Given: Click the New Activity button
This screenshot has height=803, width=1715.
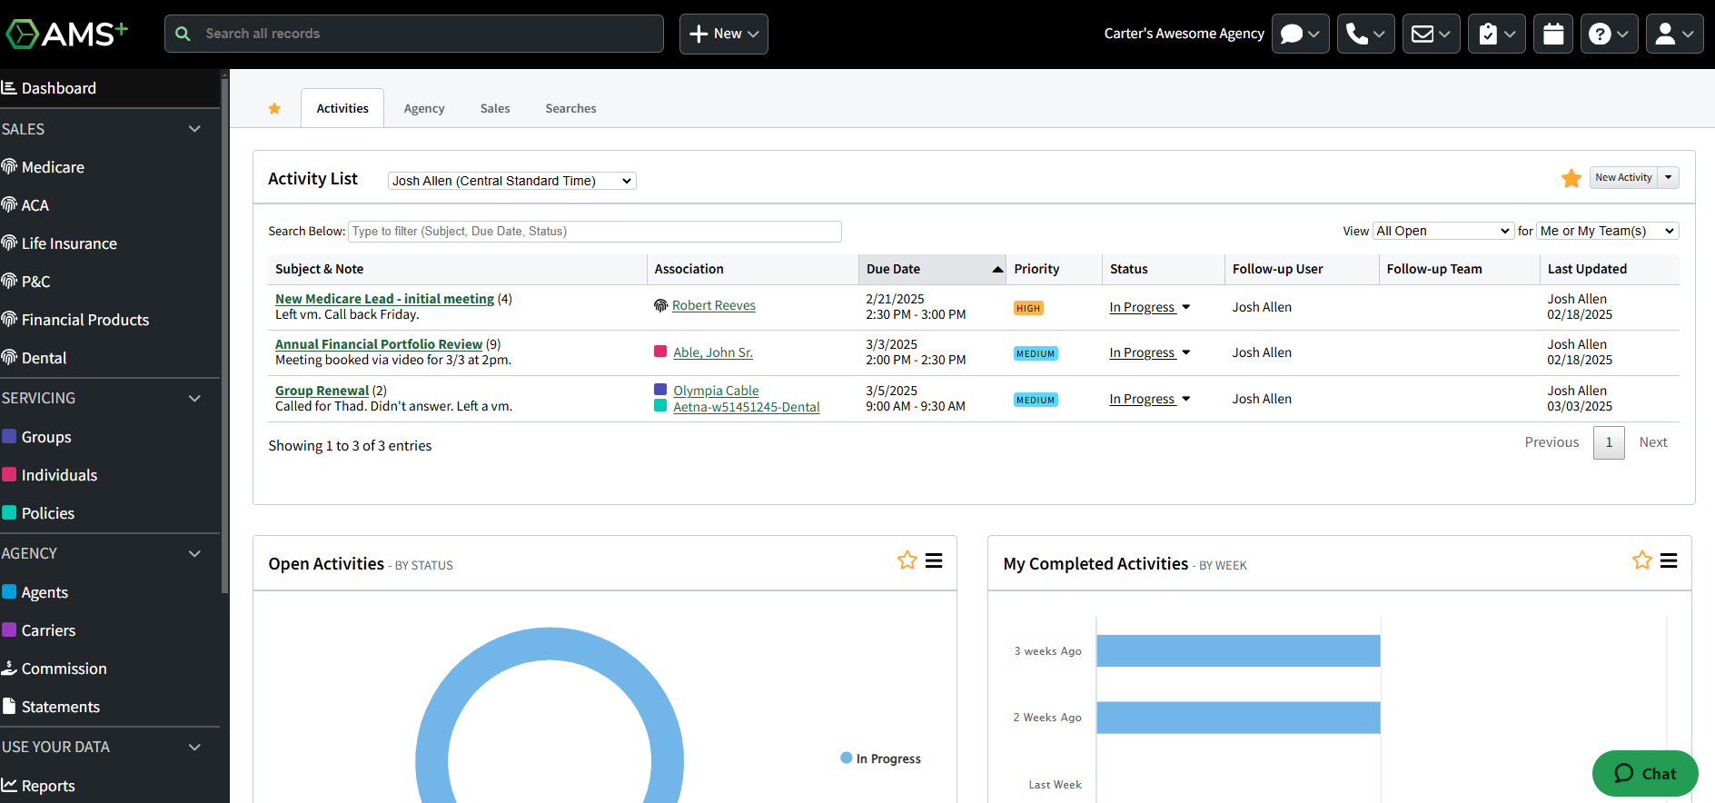Looking at the screenshot, I should [x=1623, y=177].
